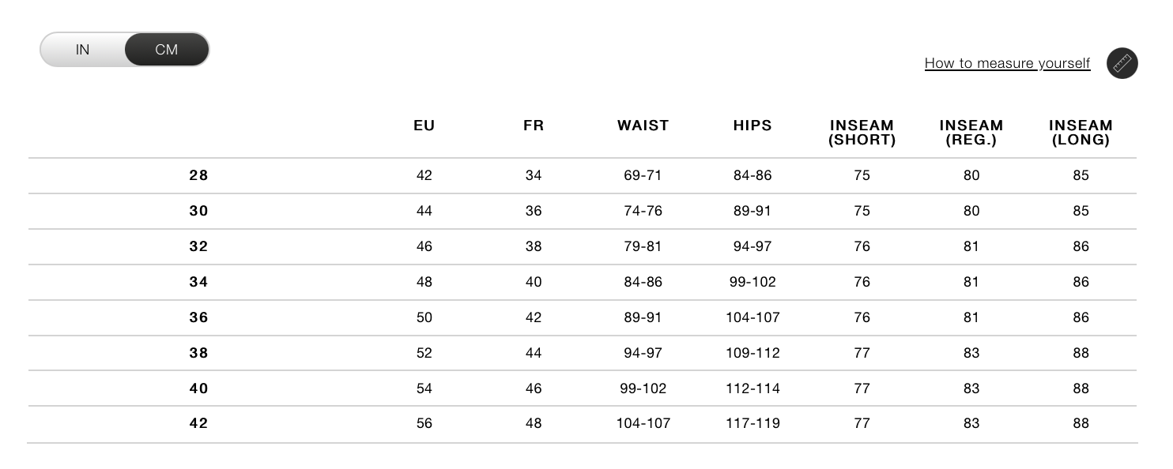The height and width of the screenshot is (469, 1173).
Task: Select the size 32 row label
Action: tap(198, 246)
